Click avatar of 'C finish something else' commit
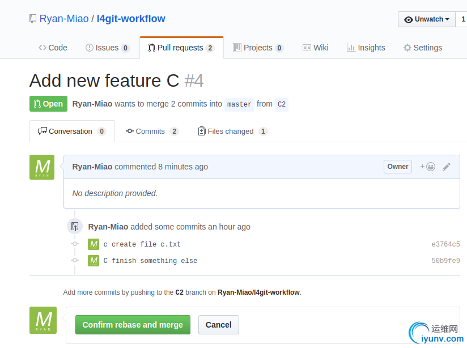Viewport: 467px width, 348px height. point(94,261)
